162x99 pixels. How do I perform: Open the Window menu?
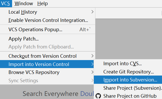(x=24, y=4)
